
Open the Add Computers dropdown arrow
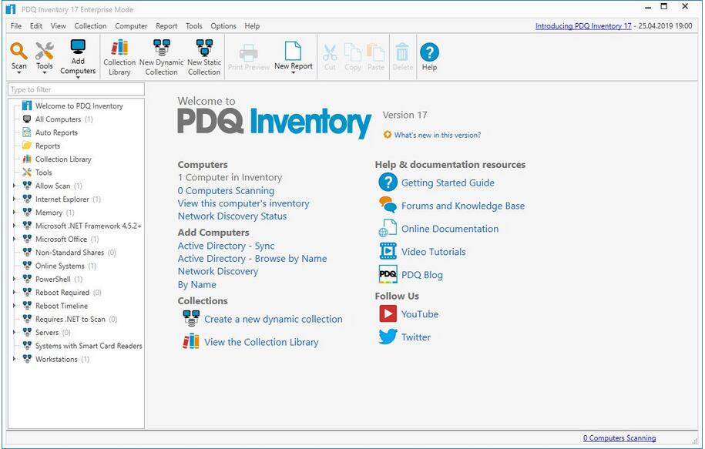pyautogui.click(x=78, y=77)
